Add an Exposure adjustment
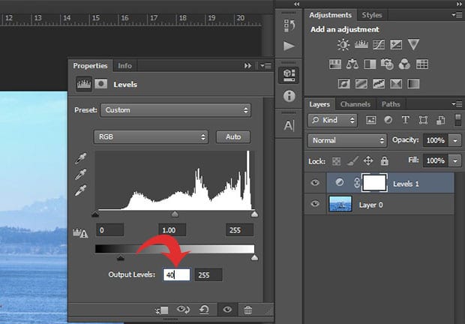465x324 pixels. [x=396, y=45]
